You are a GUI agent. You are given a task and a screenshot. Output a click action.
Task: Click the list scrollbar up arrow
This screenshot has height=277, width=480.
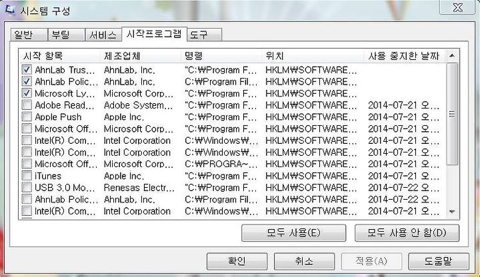[452, 56]
